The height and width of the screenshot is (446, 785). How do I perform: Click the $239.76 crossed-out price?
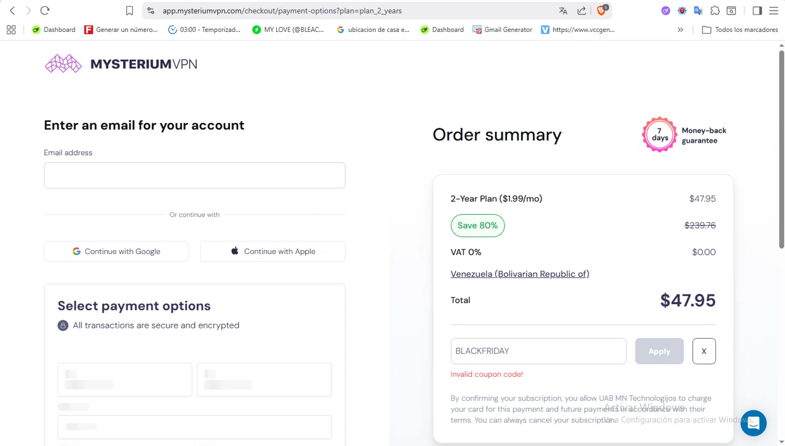point(700,225)
